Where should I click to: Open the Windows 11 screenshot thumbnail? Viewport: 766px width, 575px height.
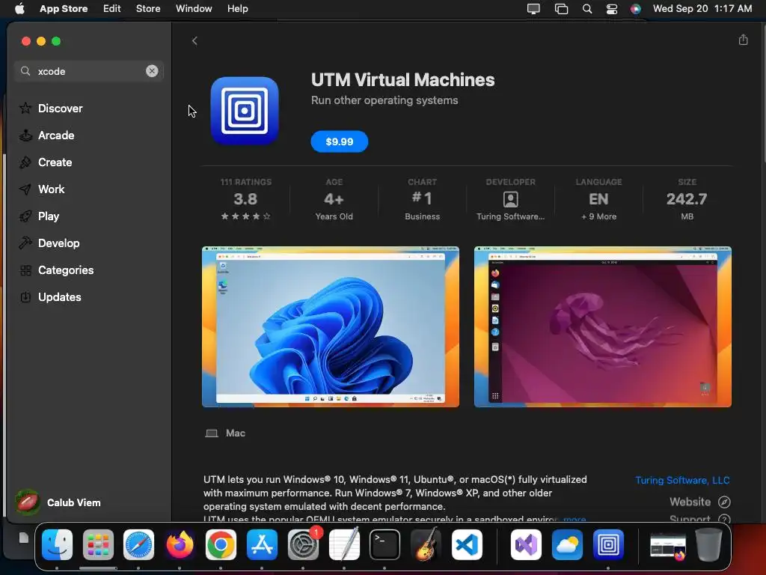coord(330,326)
